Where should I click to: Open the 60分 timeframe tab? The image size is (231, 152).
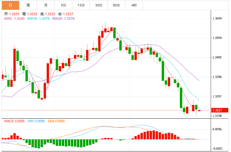[116, 5]
